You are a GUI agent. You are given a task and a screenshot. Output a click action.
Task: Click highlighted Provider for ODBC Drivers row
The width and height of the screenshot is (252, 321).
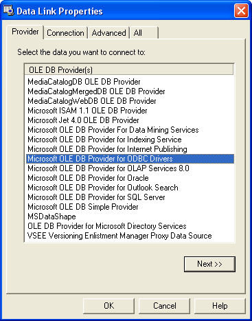click(130, 159)
